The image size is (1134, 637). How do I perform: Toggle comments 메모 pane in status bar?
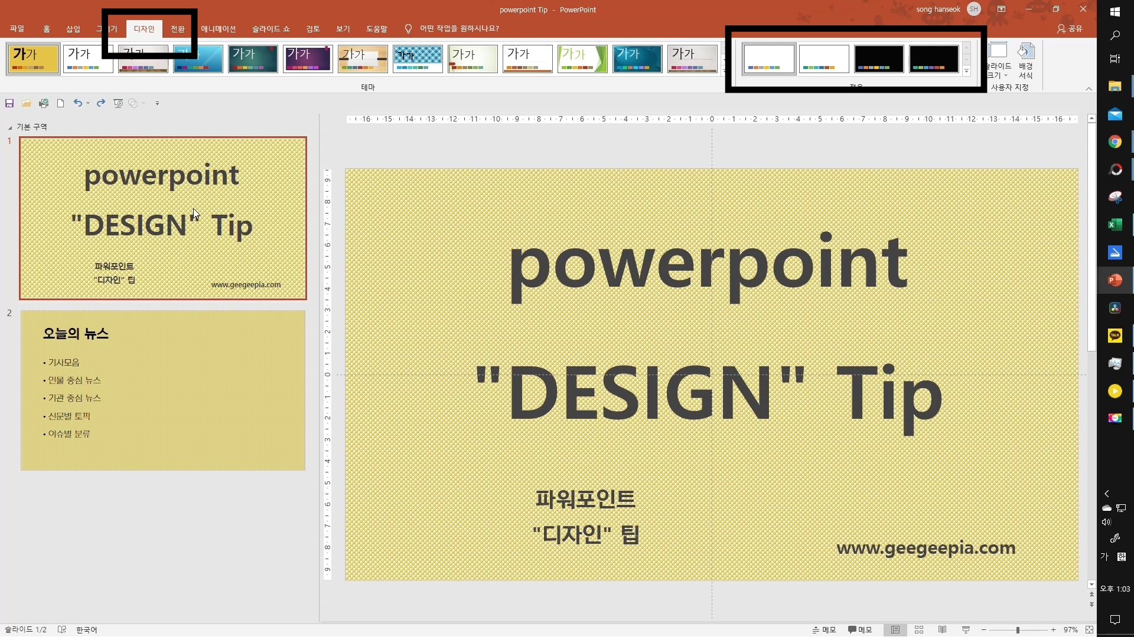[x=860, y=630]
